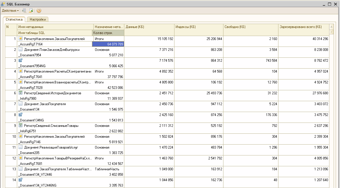
Task: Click the Кол-во строк column header
Action: (x=108, y=33)
